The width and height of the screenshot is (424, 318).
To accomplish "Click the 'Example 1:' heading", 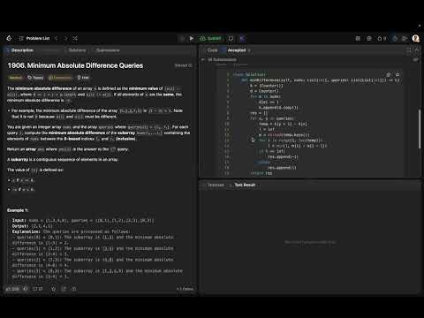I will pos(18,210).
